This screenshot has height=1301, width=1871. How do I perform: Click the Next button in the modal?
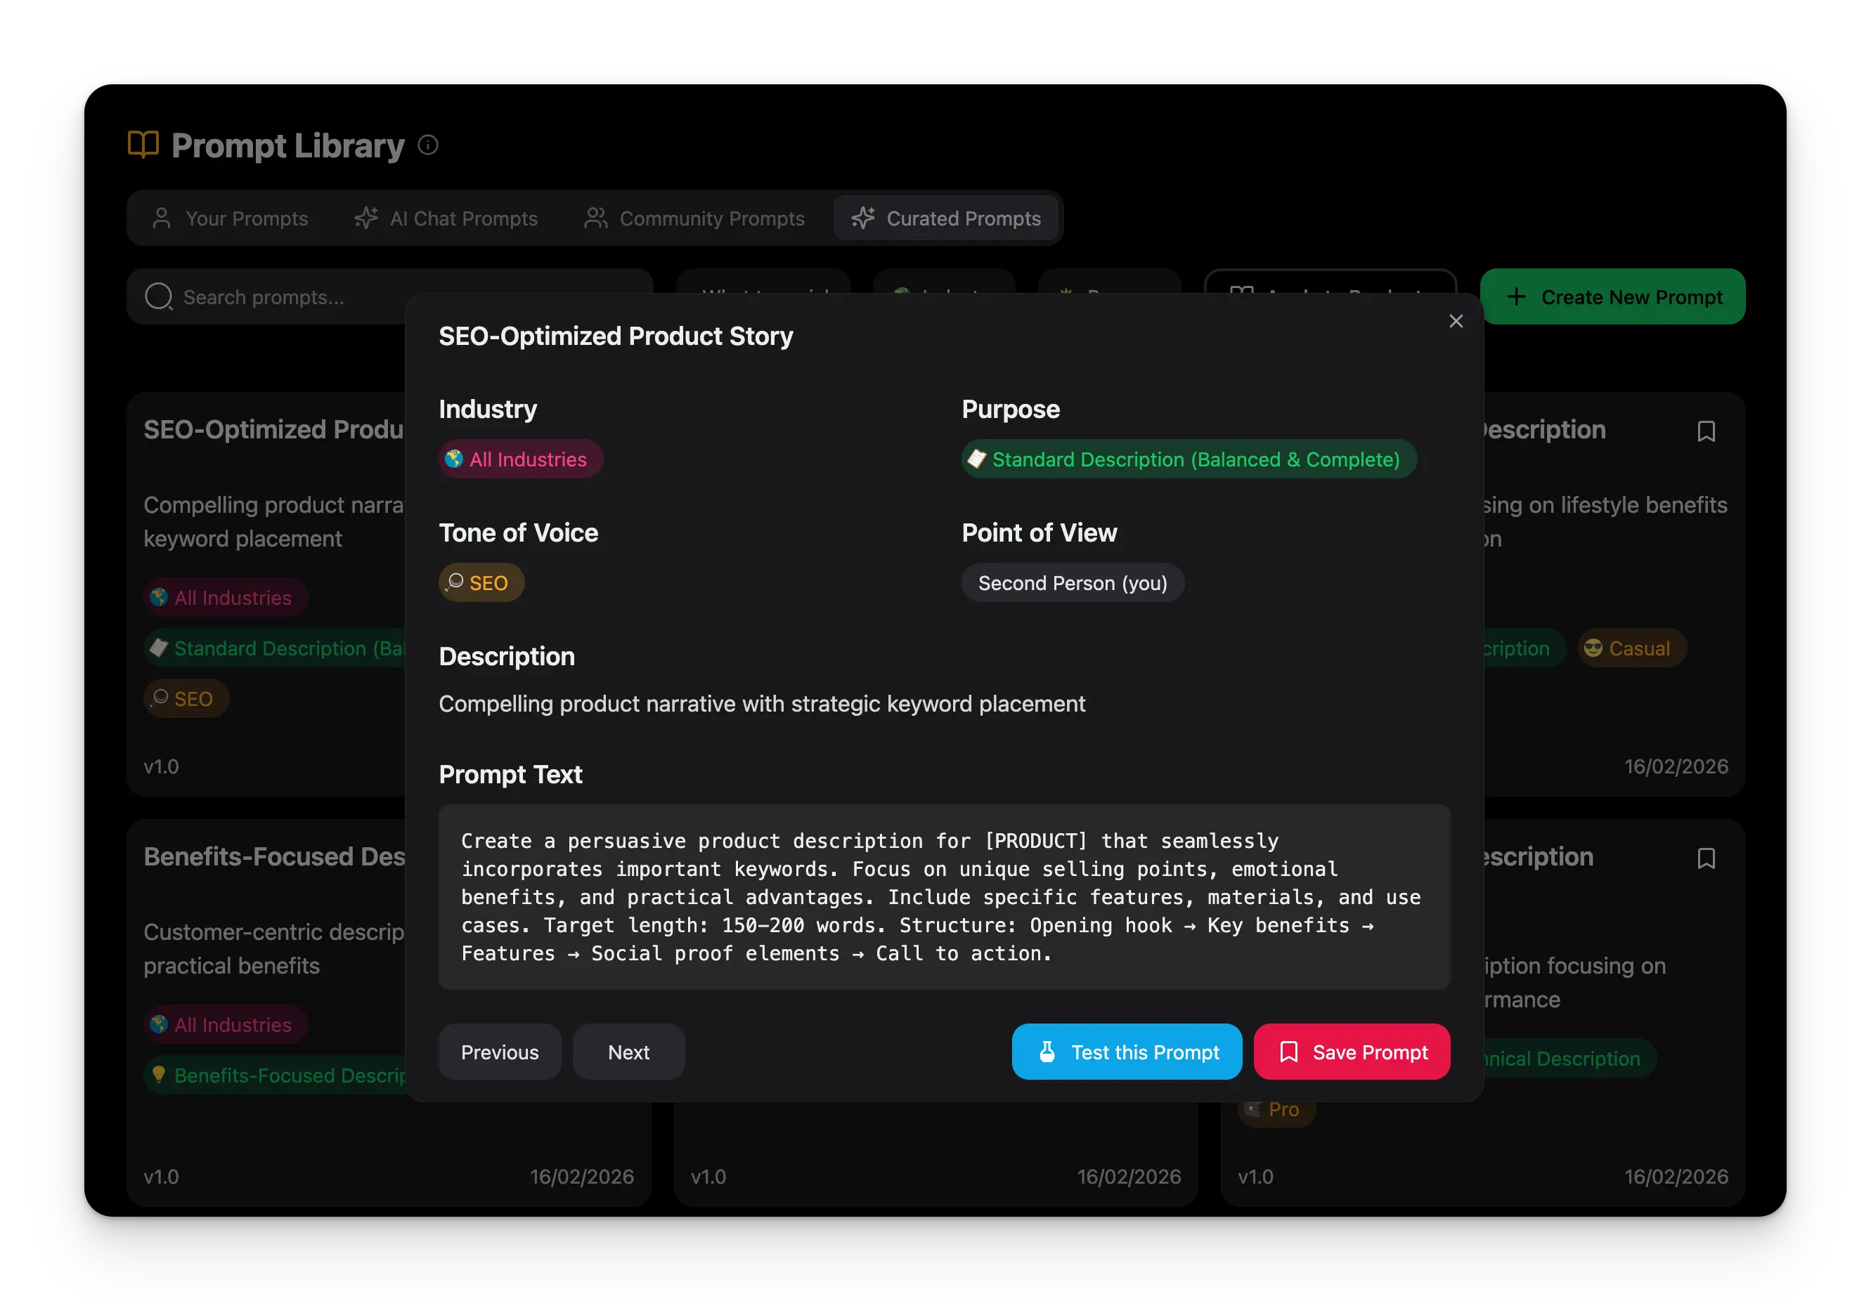[x=628, y=1052]
